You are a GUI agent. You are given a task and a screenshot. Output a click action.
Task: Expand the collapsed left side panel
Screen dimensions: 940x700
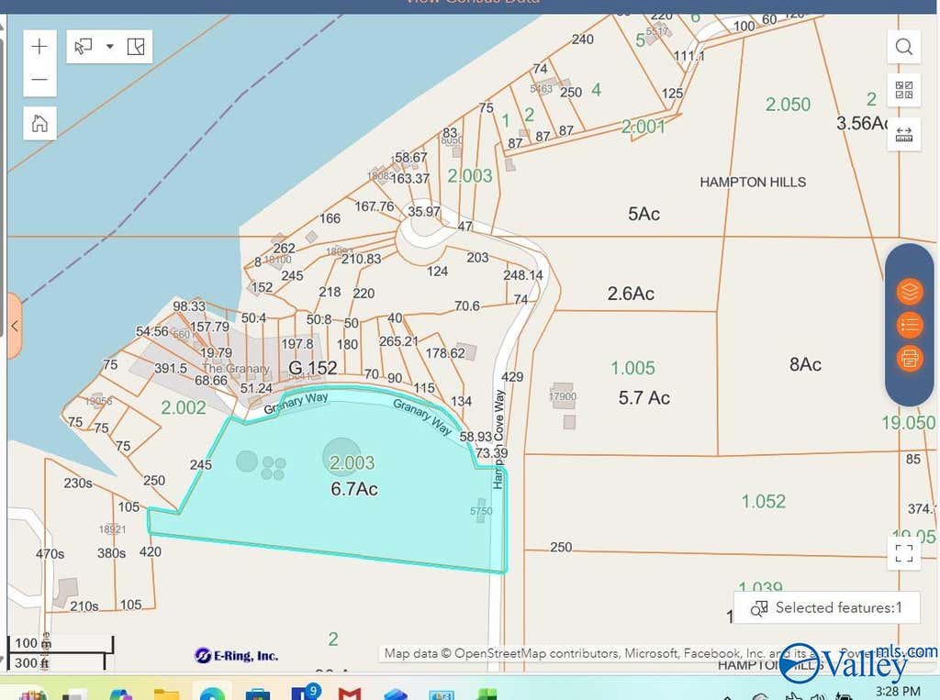tap(15, 327)
